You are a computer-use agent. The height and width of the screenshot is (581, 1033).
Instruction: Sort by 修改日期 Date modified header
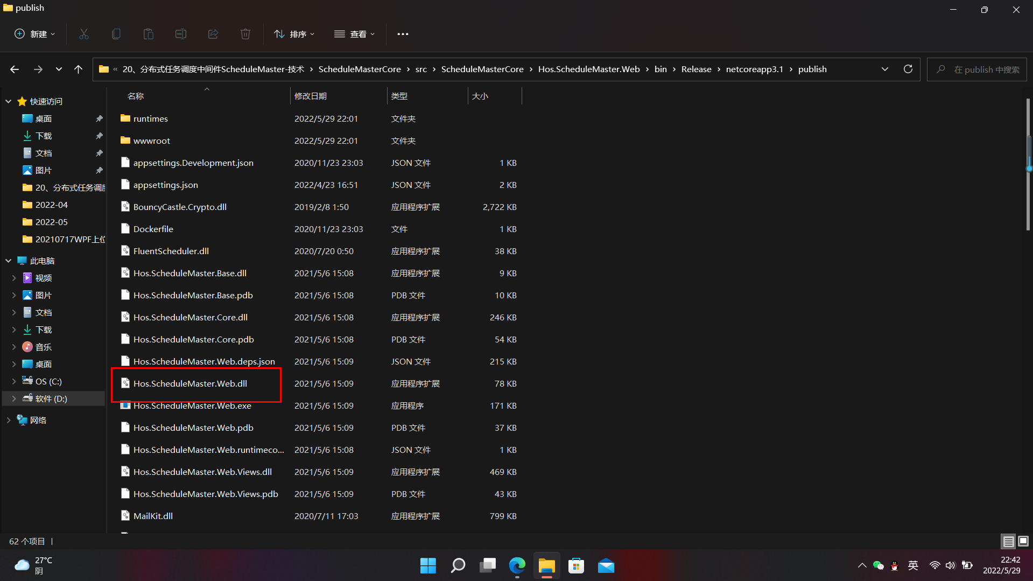pyautogui.click(x=339, y=96)
